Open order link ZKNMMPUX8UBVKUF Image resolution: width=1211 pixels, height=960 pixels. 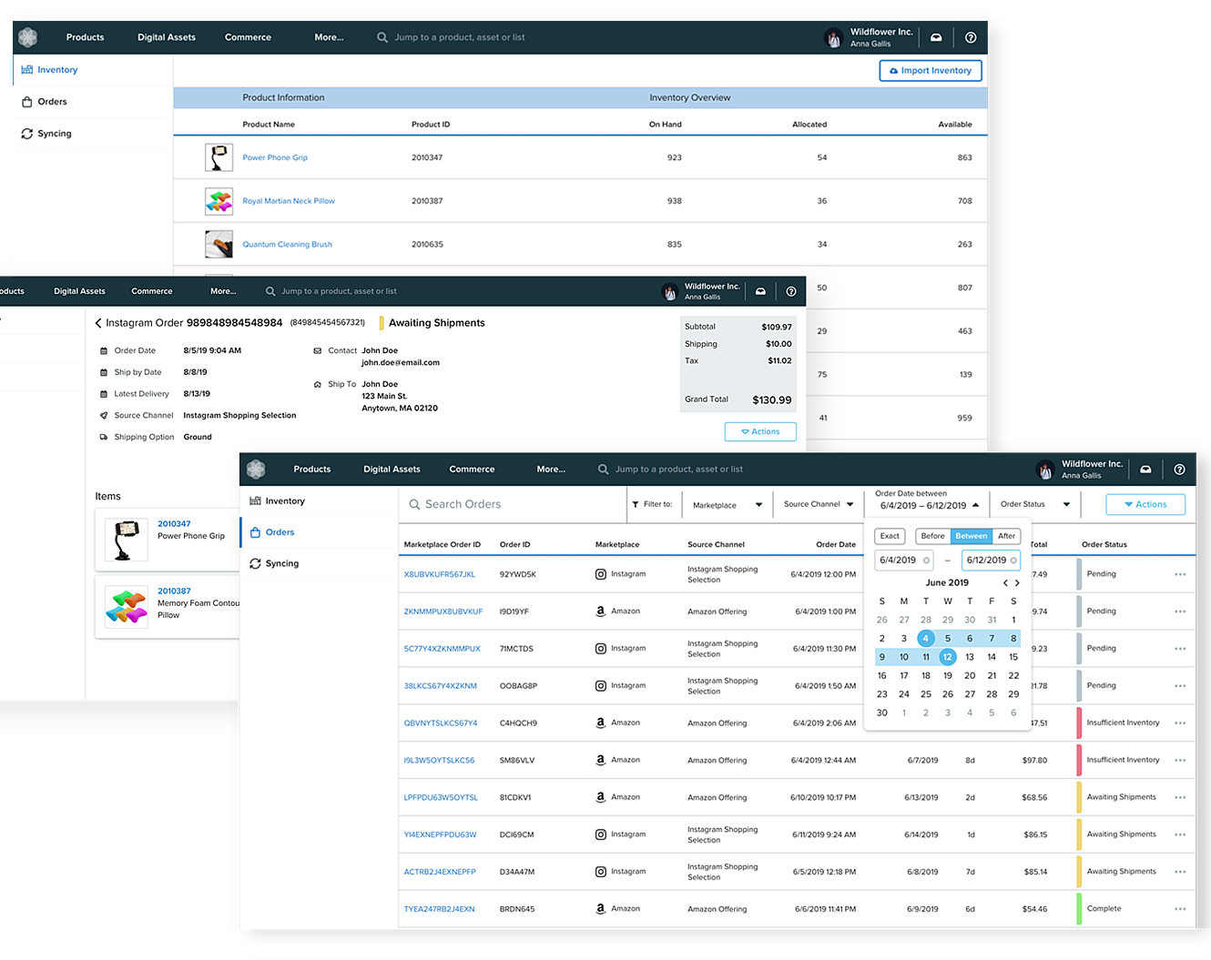pyautogui.click(x=443, y=611)
